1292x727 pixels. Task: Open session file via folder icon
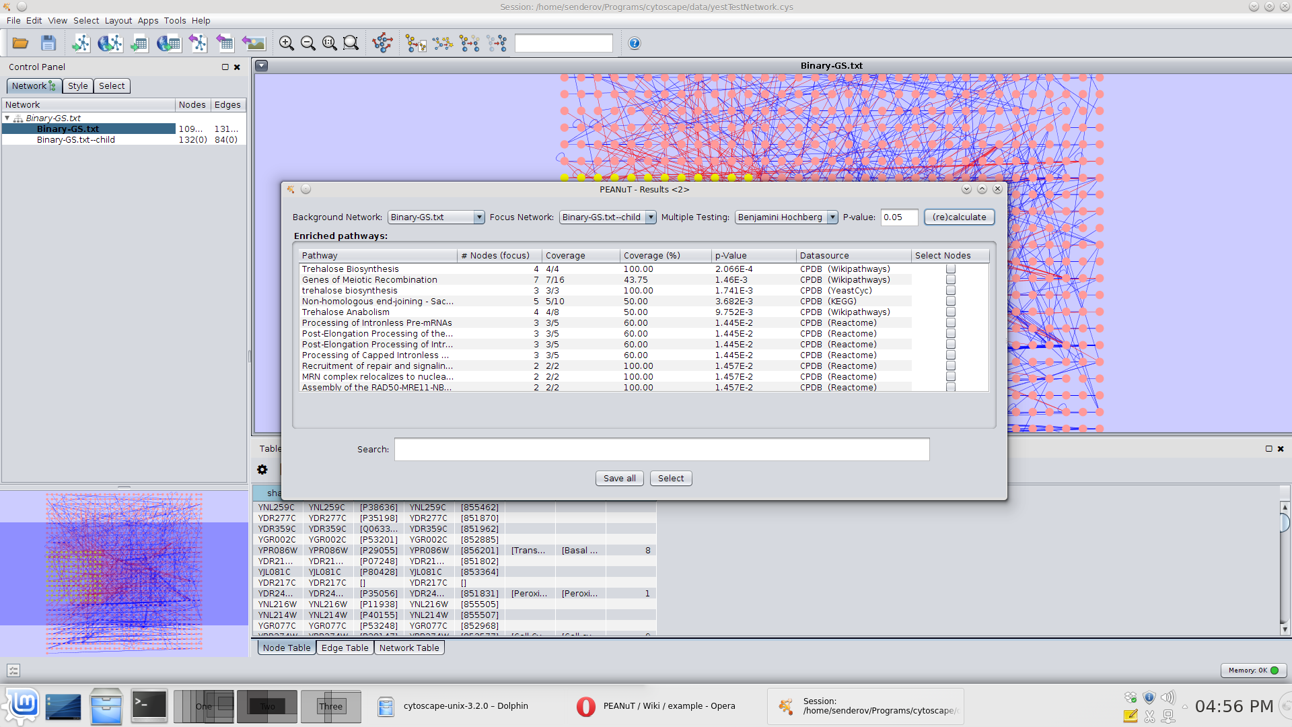(x=20, y=43)
